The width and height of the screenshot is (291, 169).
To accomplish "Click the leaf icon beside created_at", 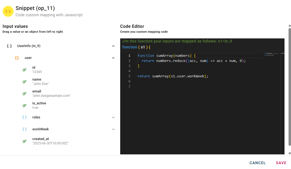I will (x=24, y=141).
